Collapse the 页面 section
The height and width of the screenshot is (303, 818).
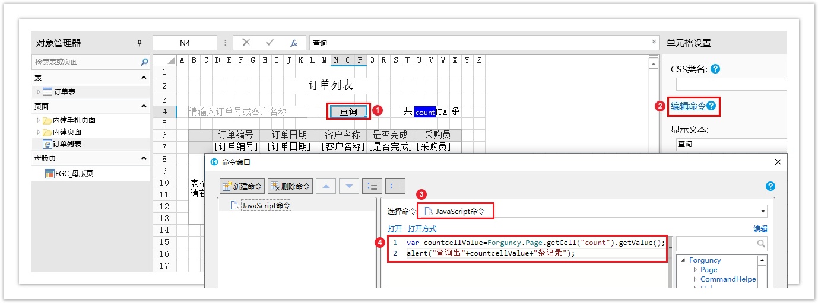144,106
